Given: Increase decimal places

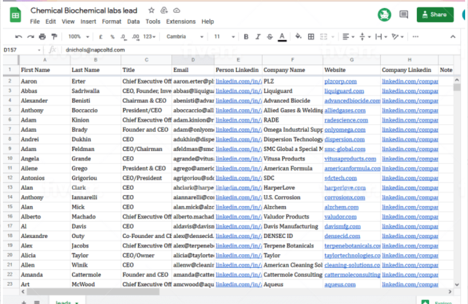Looking at the screenshot, I should point(135,37).
